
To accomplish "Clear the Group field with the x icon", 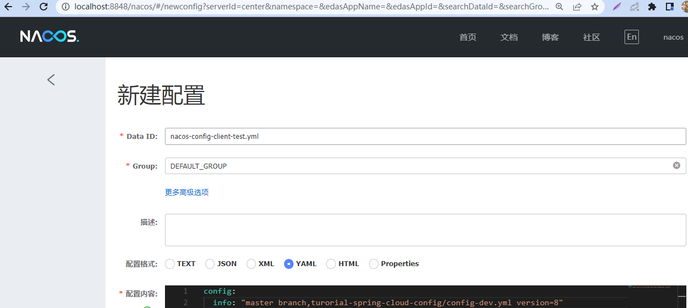I will [676, 165].
